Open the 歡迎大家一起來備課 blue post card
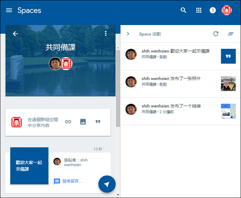This screenshot has height=198, width=241. (x=29, y=166)
